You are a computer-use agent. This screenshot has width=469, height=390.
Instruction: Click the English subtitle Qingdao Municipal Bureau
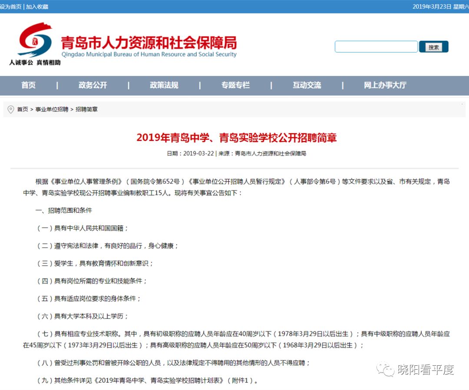tap(149, 54)
